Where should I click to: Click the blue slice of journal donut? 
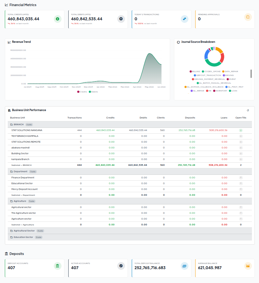(x=206, y=54)
